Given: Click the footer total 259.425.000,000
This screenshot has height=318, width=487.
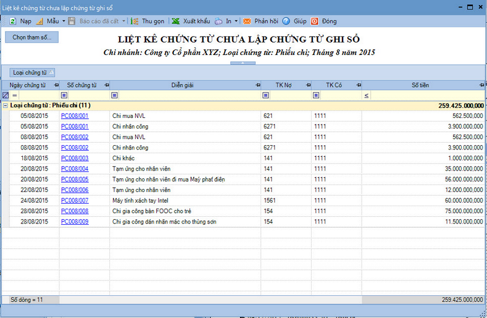Looking at the screenshot, I should [x=462, y=300].
